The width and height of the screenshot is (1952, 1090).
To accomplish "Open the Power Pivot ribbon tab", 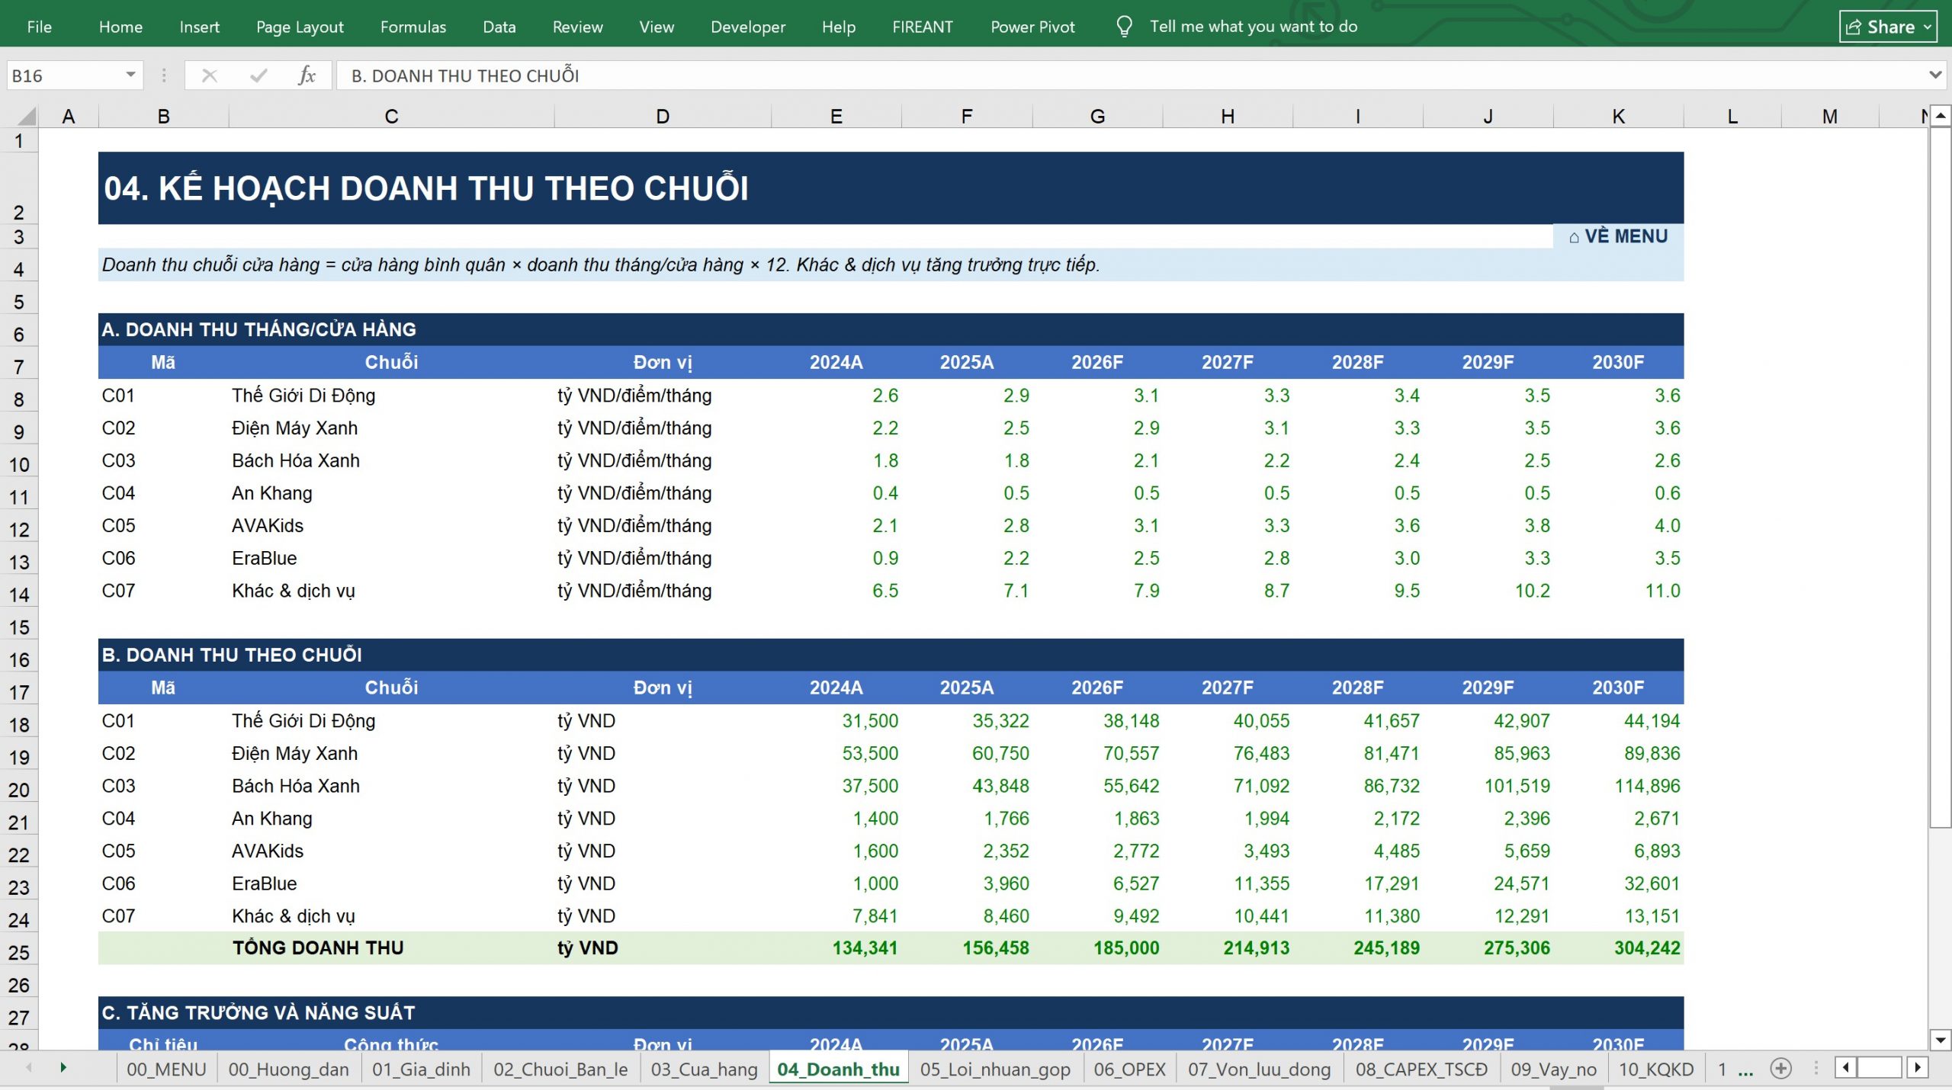I will pyautogui.click(x=1032, y=27).
